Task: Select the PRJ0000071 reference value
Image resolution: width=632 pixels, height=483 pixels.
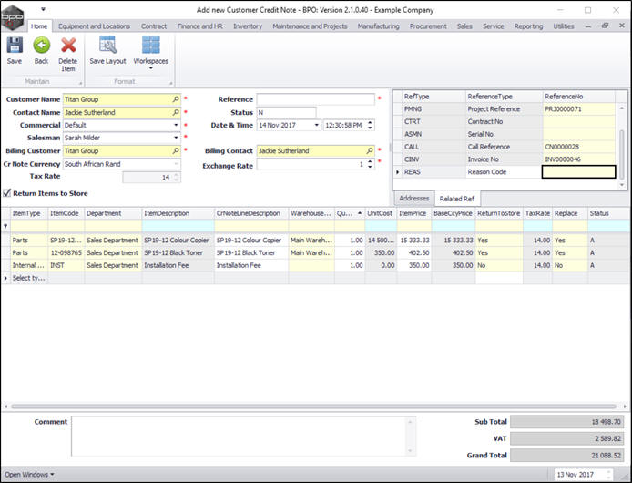Action: (x=578, y=109)
